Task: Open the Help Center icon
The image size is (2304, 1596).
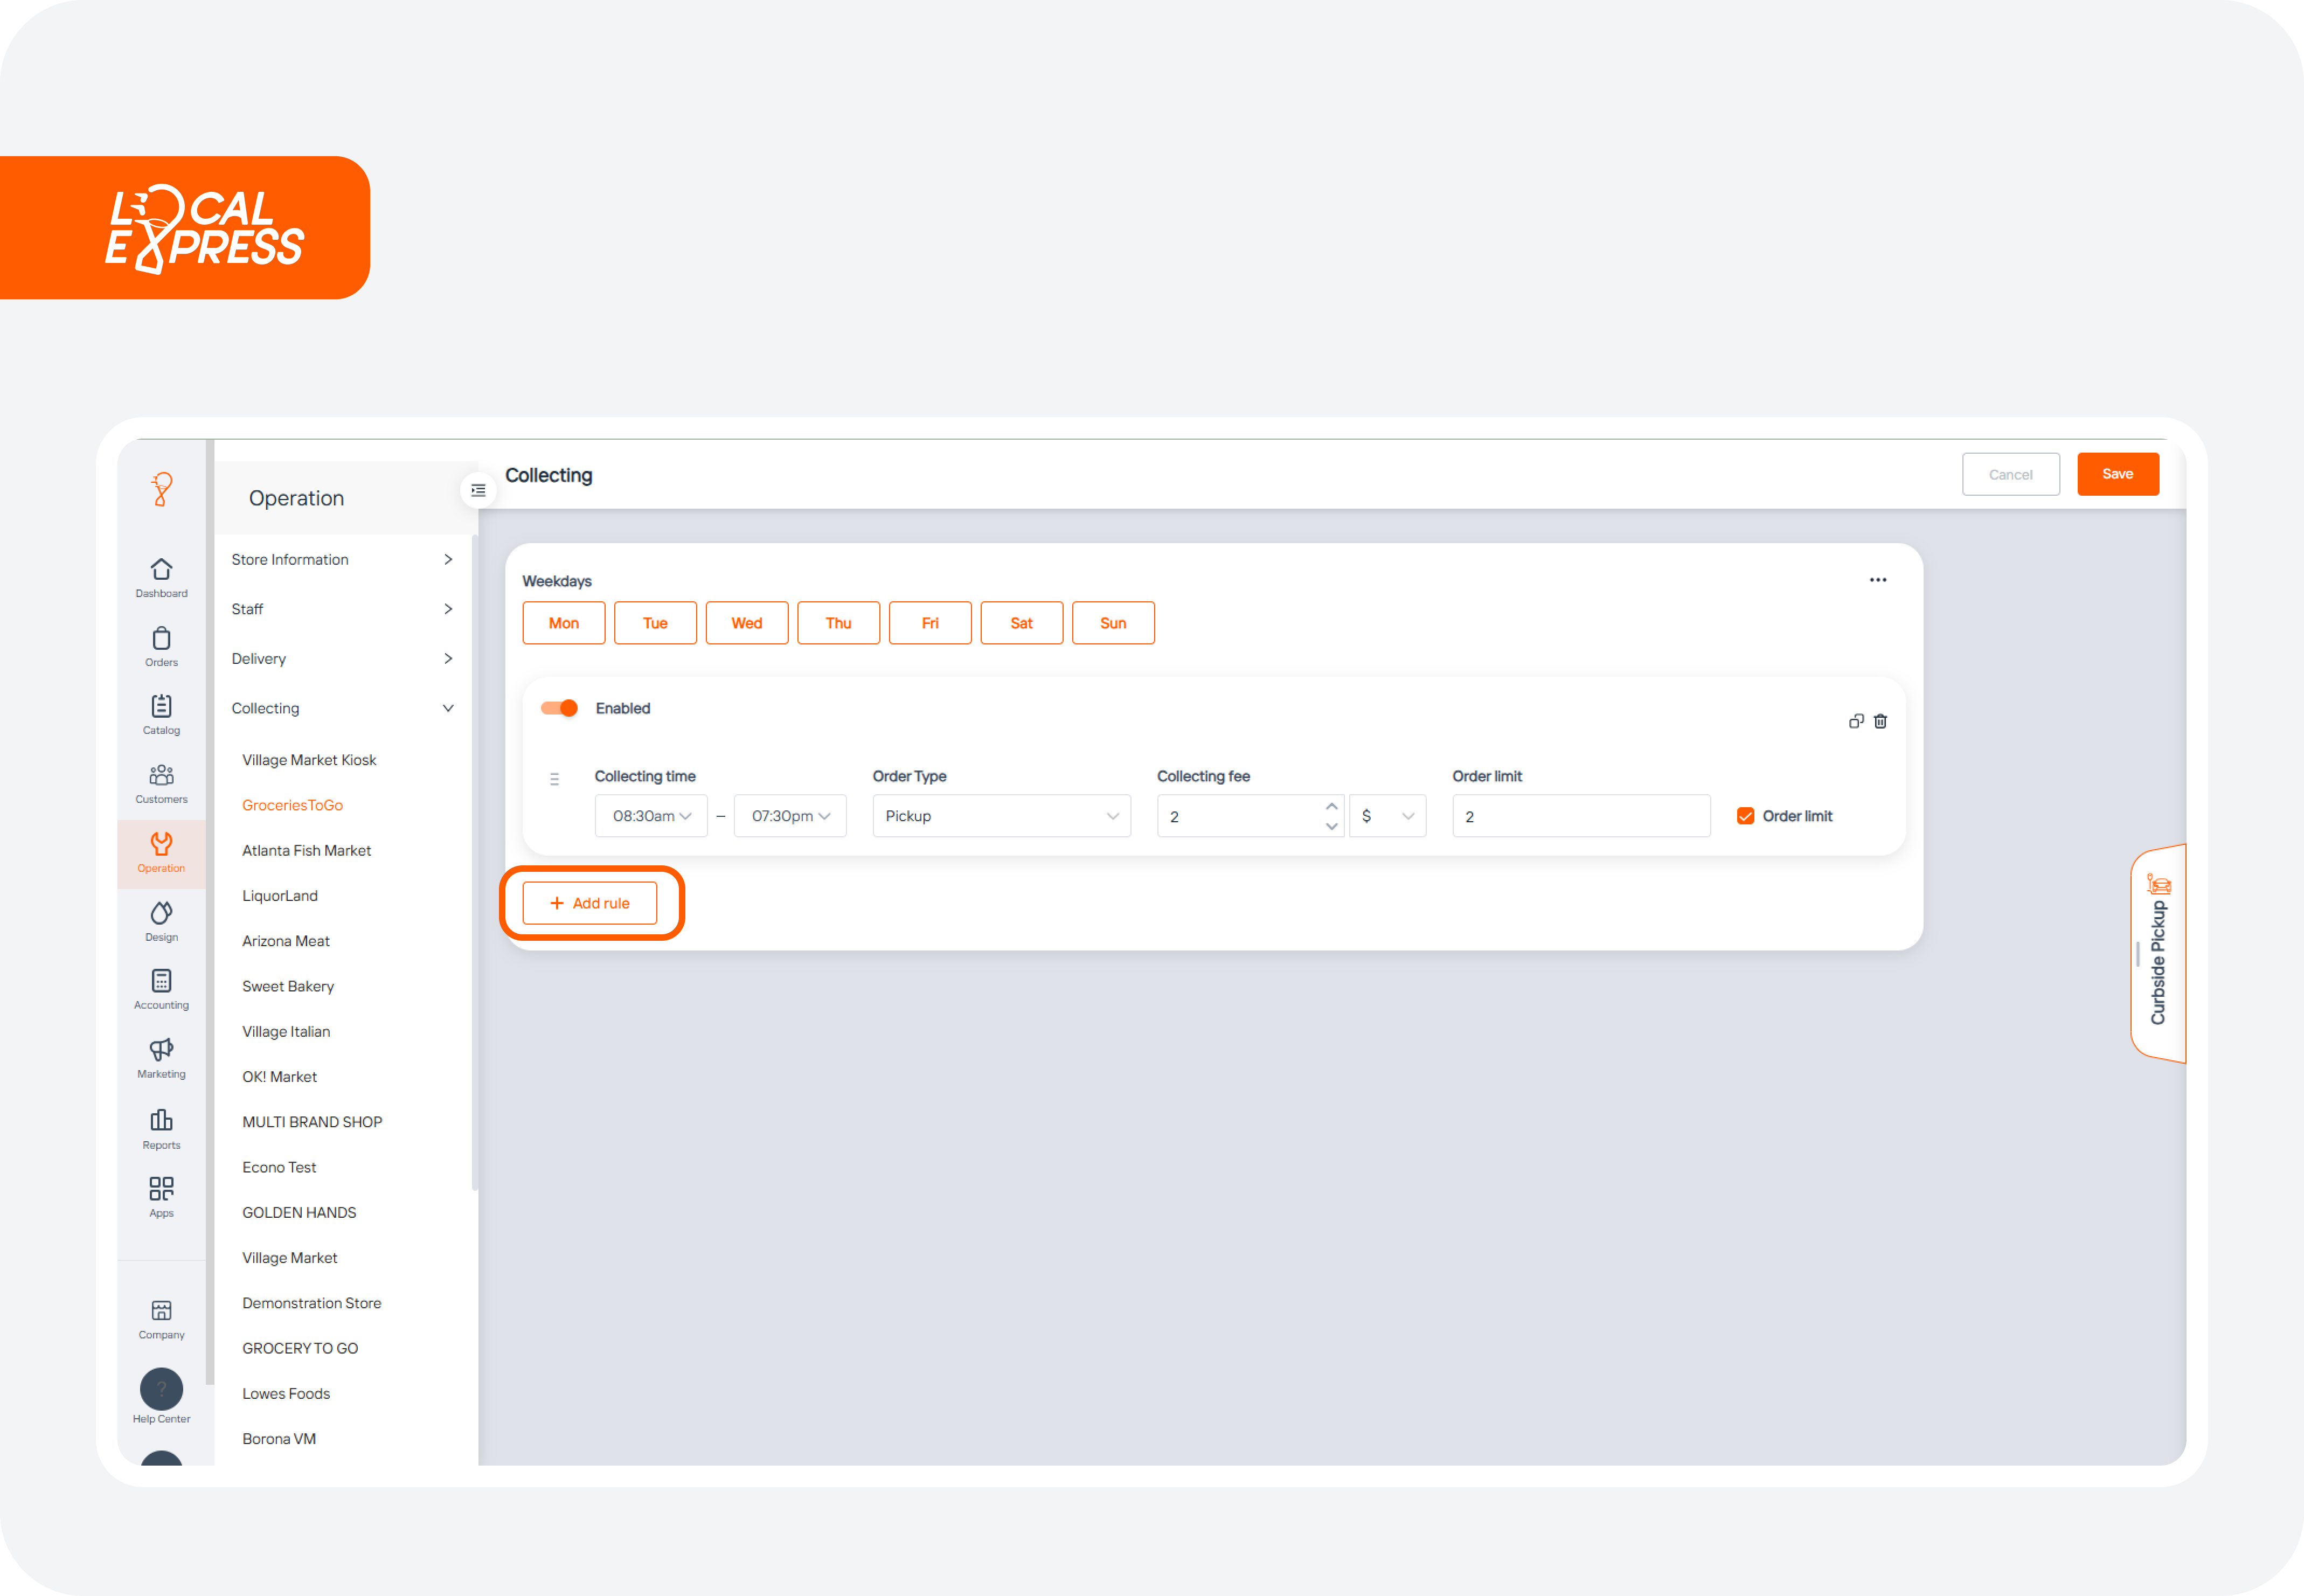Action: click(x=161, y=1389)
